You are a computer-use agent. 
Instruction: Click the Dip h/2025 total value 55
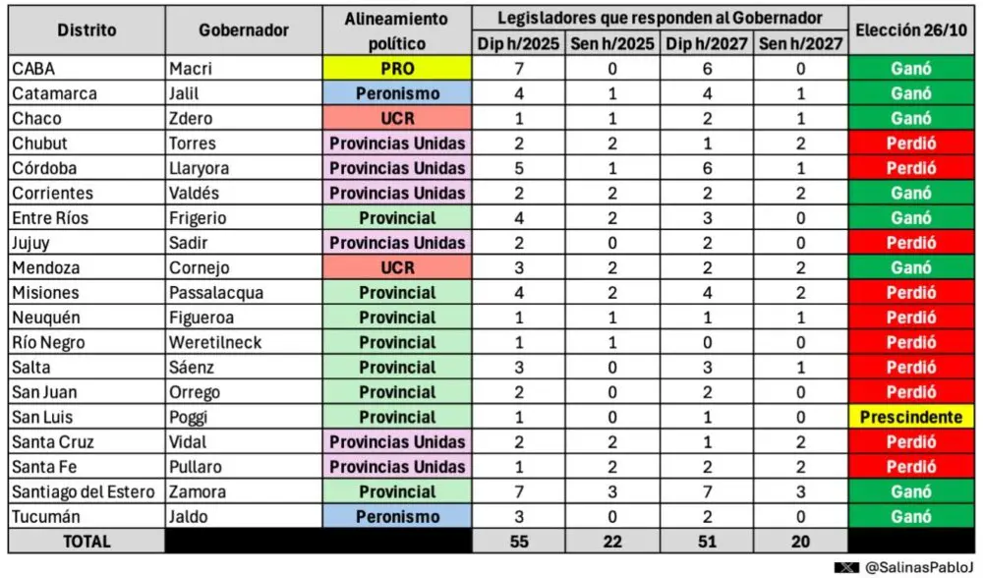[x=518, y=541]
